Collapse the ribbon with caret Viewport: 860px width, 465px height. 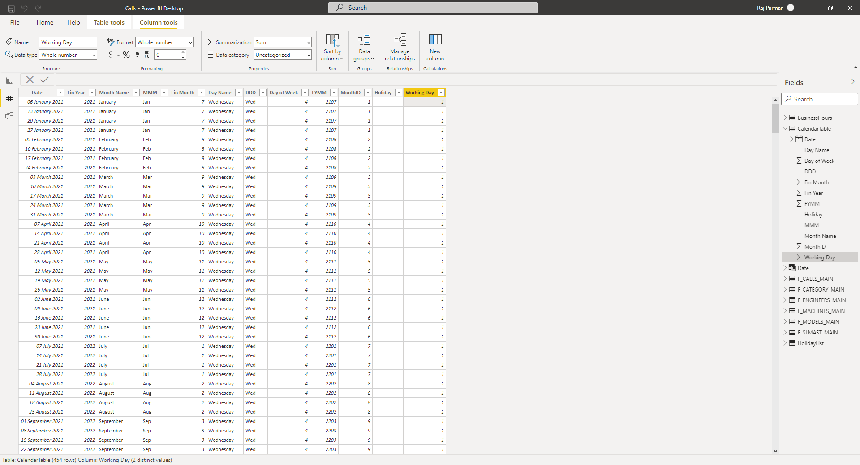[x=856, y=68]
